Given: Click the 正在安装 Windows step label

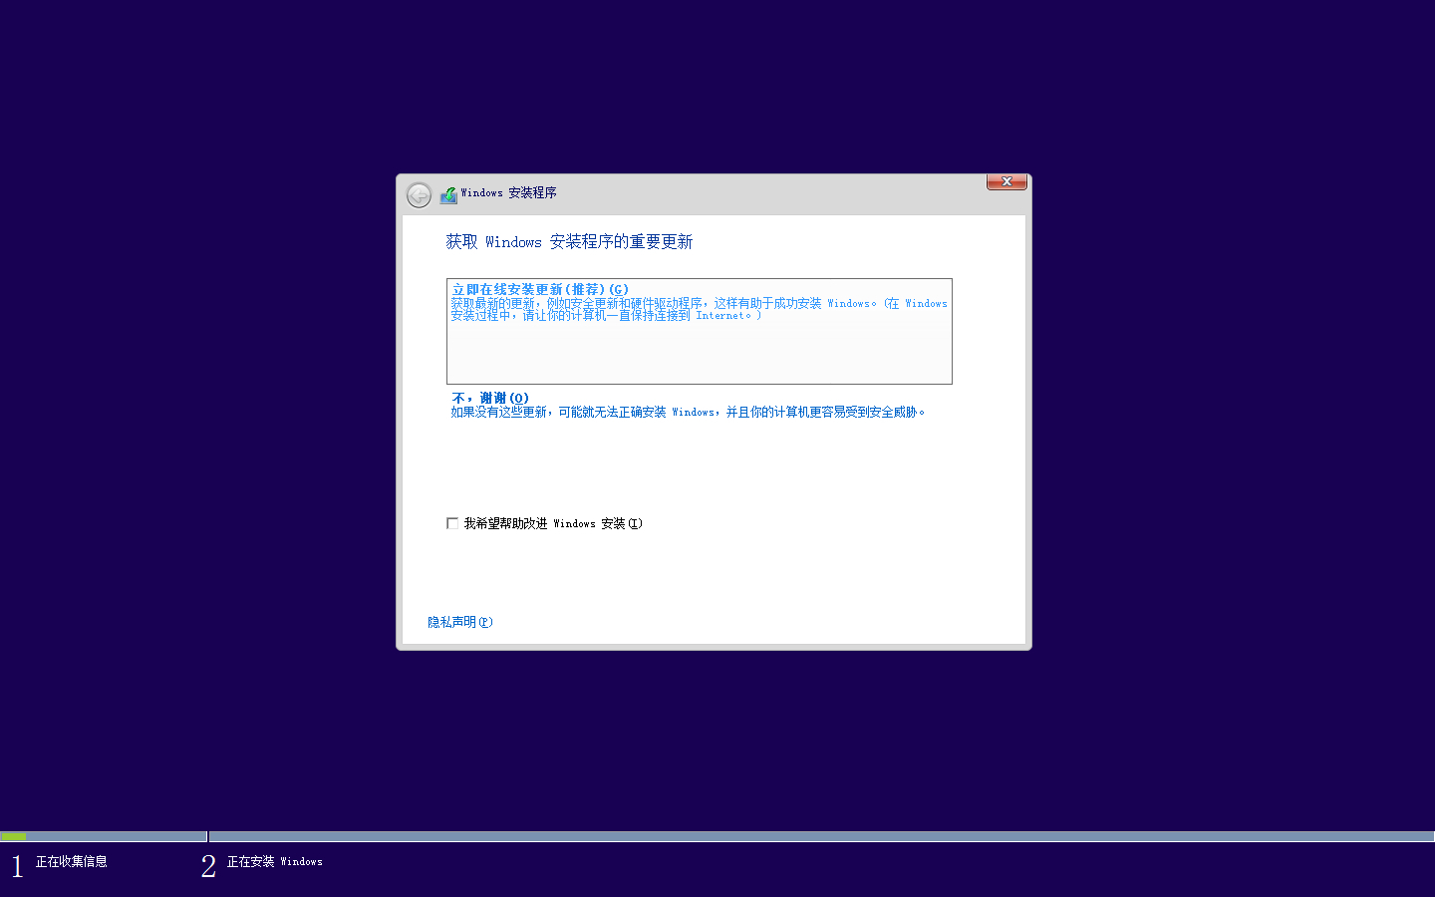Looking at the screenshot, I should [275, 862].
